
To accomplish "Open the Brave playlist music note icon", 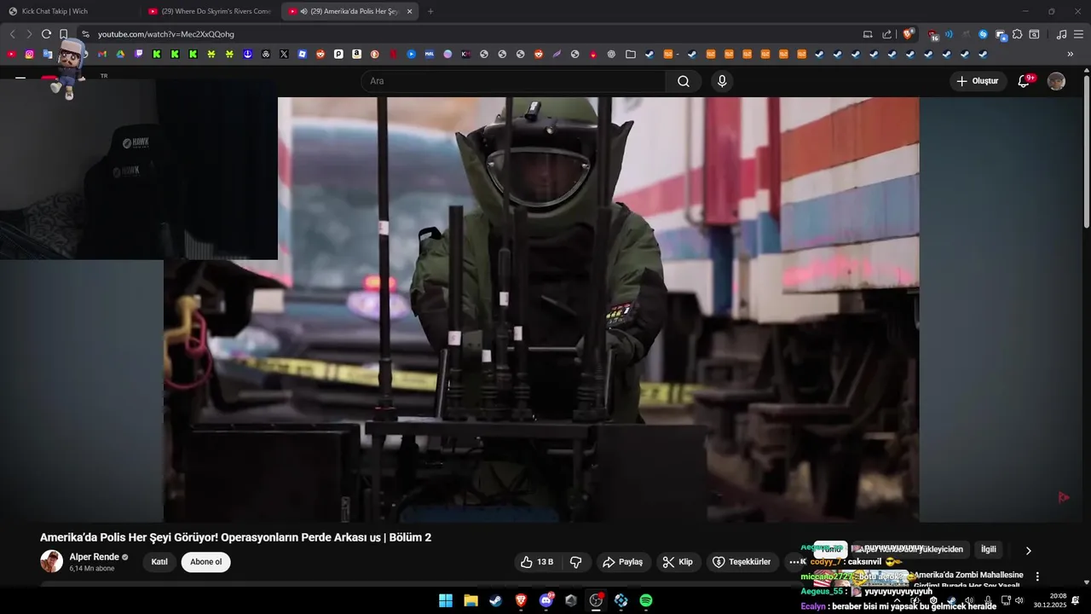I will tap(1061, 34).
